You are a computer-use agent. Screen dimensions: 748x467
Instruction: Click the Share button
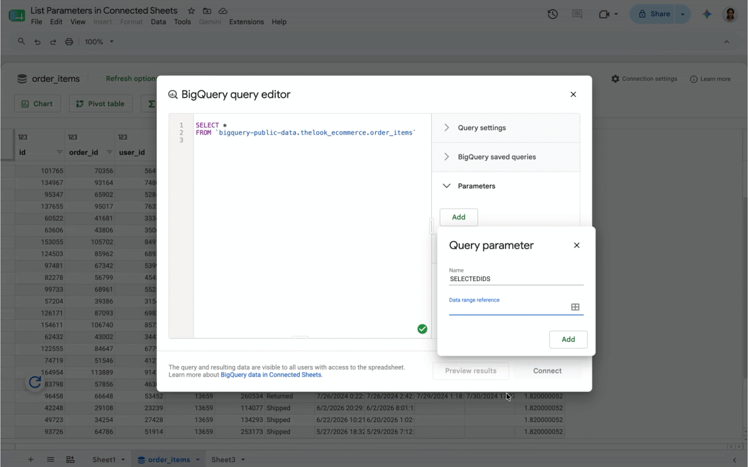point(654,14)
